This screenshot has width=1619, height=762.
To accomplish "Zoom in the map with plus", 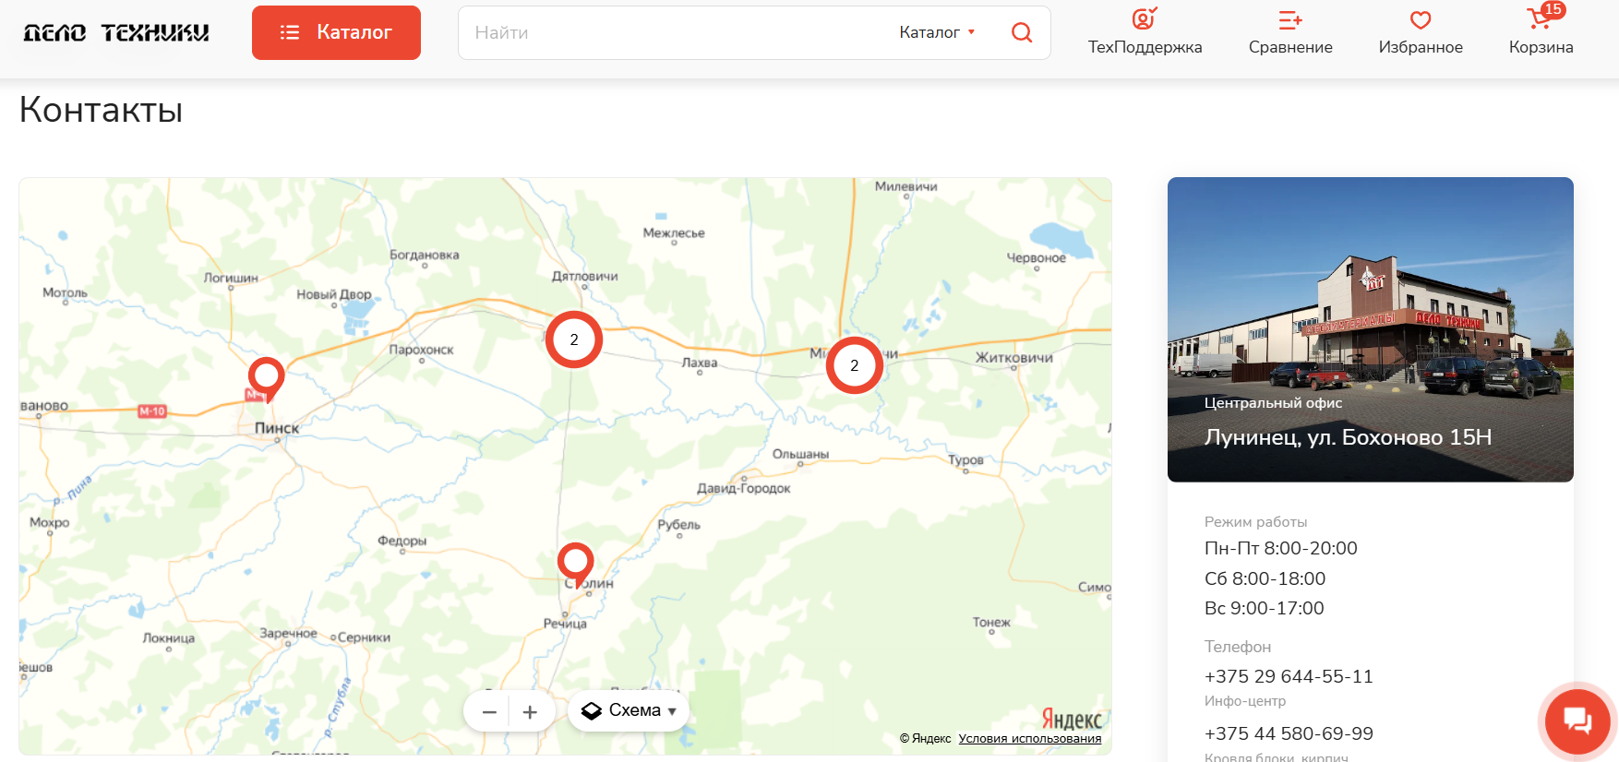I will (x=530, y=712).
